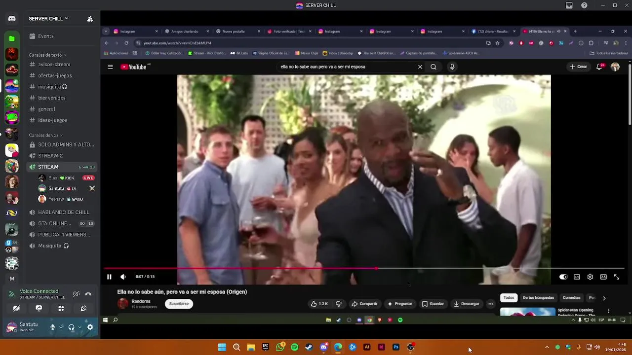Dislike the video with thumbs-down
Image resolution: width=632 pixels, height=355 pixels.
pyautogui.click(x=339, y=304)
